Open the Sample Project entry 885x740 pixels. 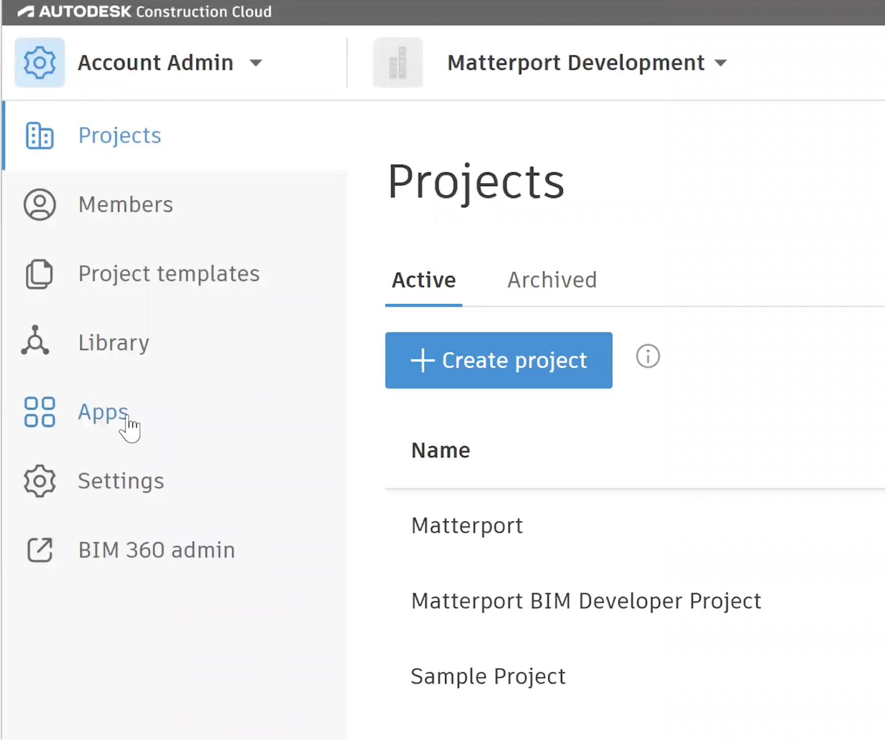[x=488, y=677]
